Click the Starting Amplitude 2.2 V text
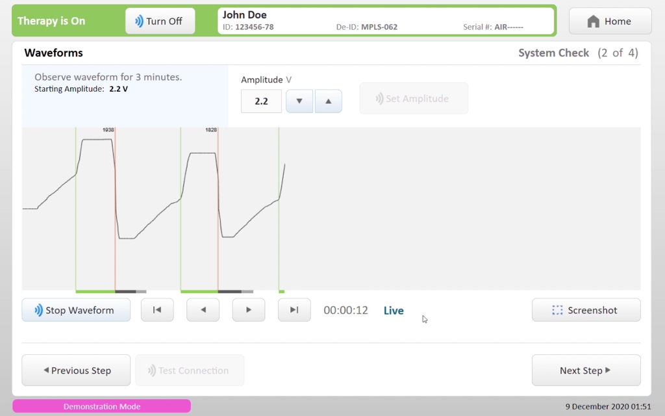Screen dimensions: 665x416 click(x=81, y=89)
